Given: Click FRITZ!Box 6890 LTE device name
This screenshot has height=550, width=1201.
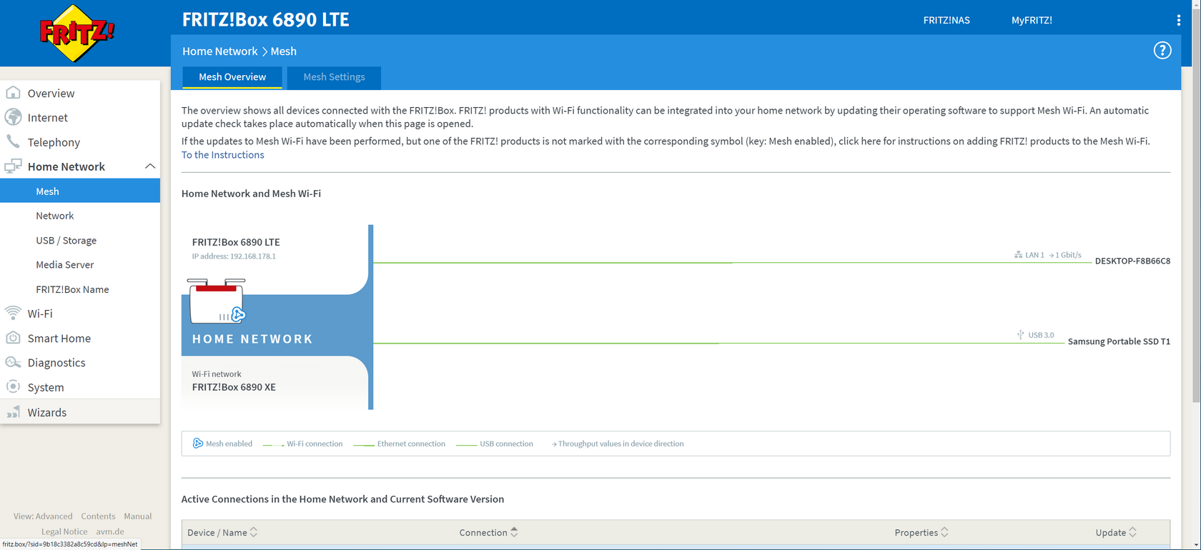Looking at the screenshot, I should 236,242.
